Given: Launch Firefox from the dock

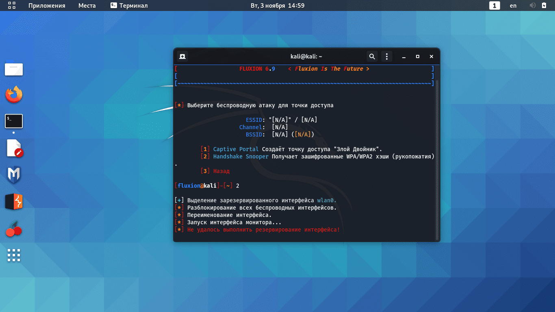Looking at the screenshot, I should 14,95.
